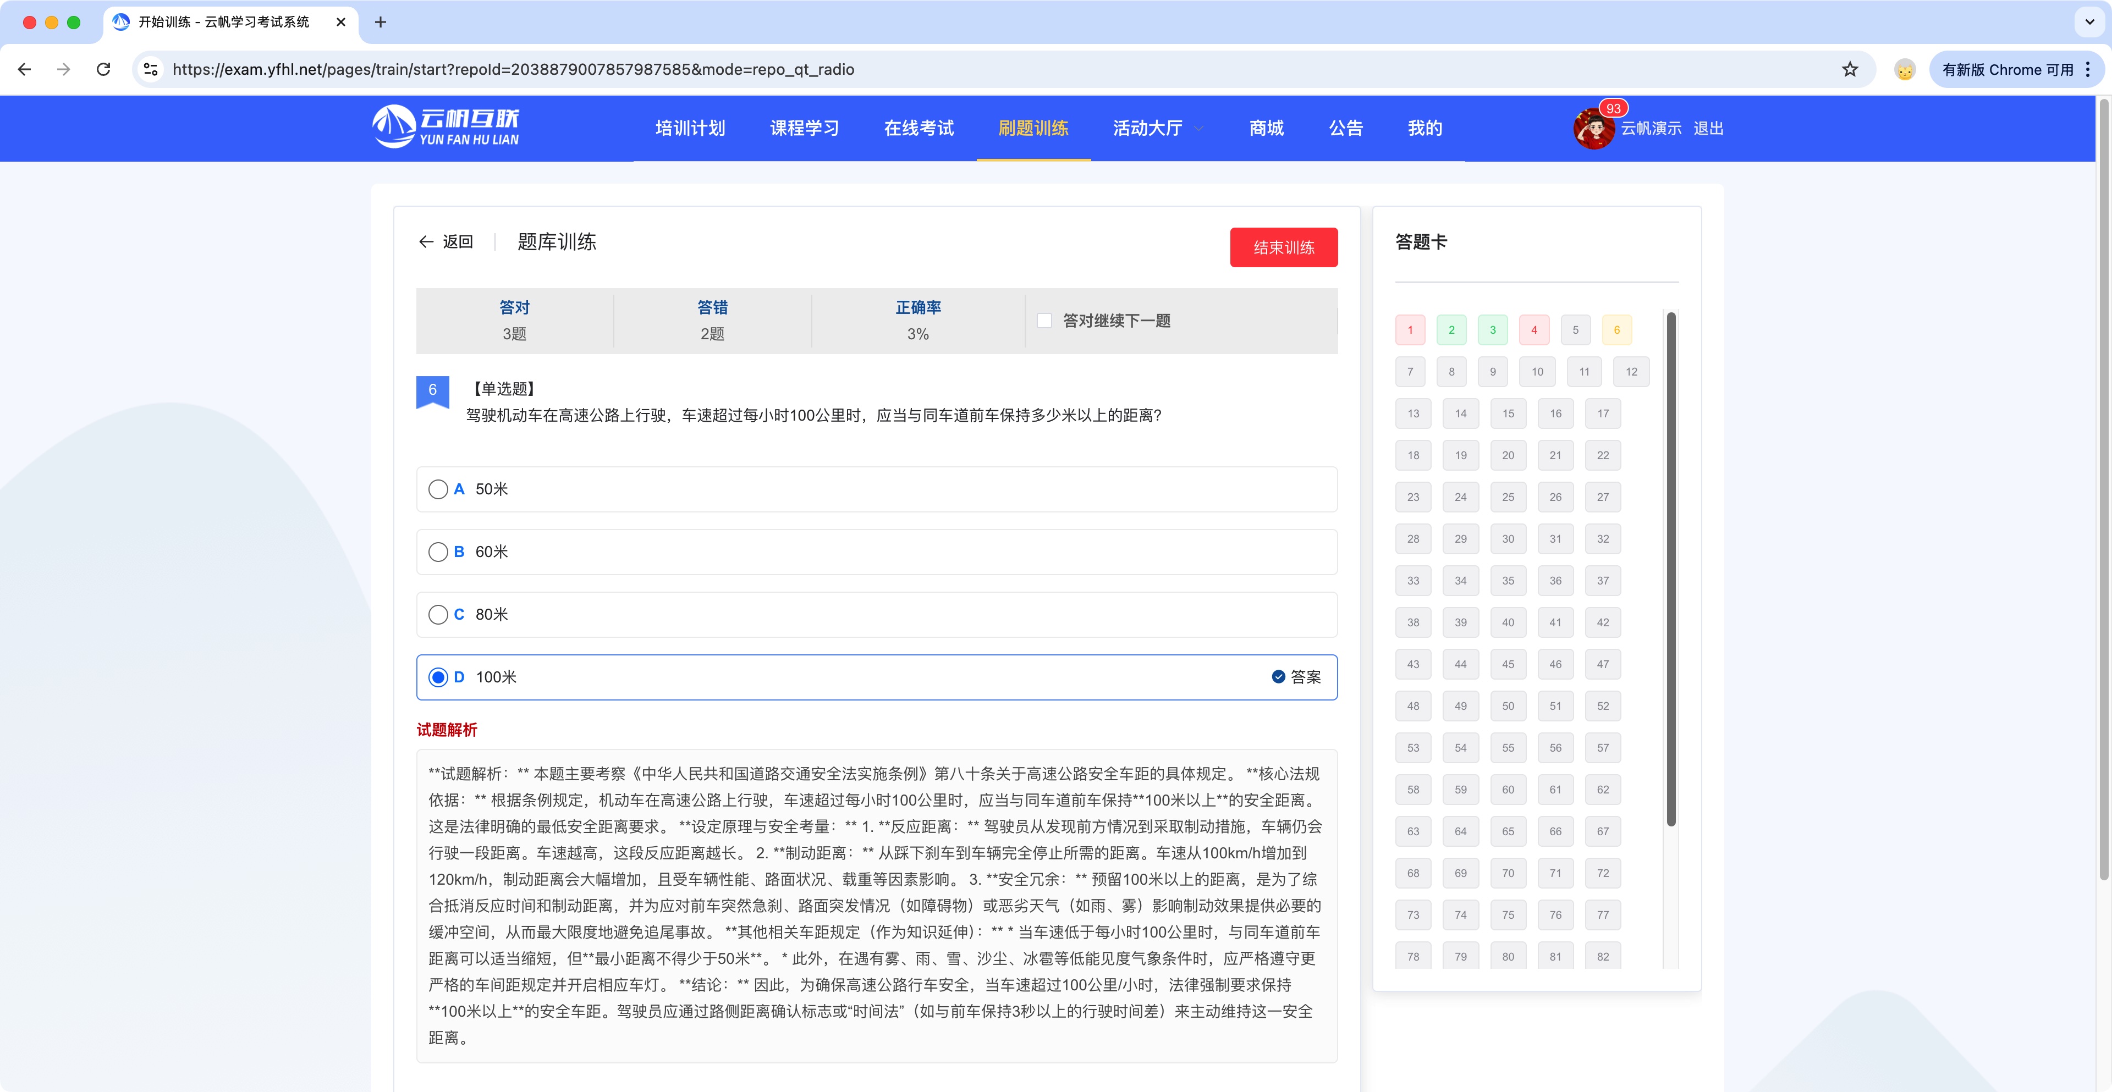
Task: Go back using the browser back arrow
Action: pyautogui.click(x=25, y=69)
